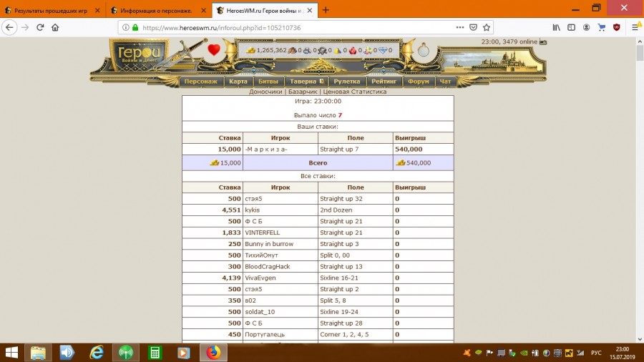Click the red heart health icon
This screenshot has height=362, width=644.
214,50
